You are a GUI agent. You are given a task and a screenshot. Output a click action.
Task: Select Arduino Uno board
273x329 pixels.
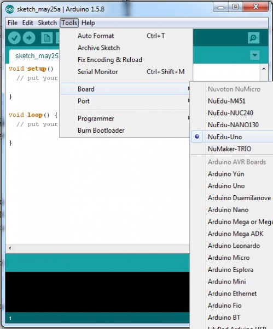(x=232, y=186)
